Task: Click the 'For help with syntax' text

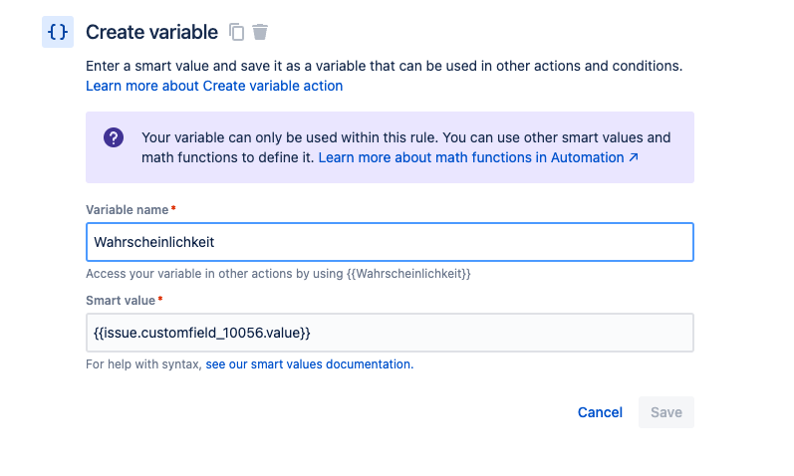Action: pos(144,364)
